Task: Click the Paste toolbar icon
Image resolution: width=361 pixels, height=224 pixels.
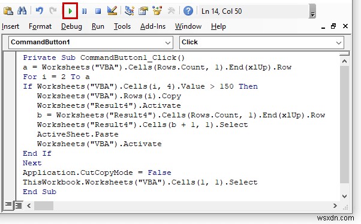Action: 8,11
